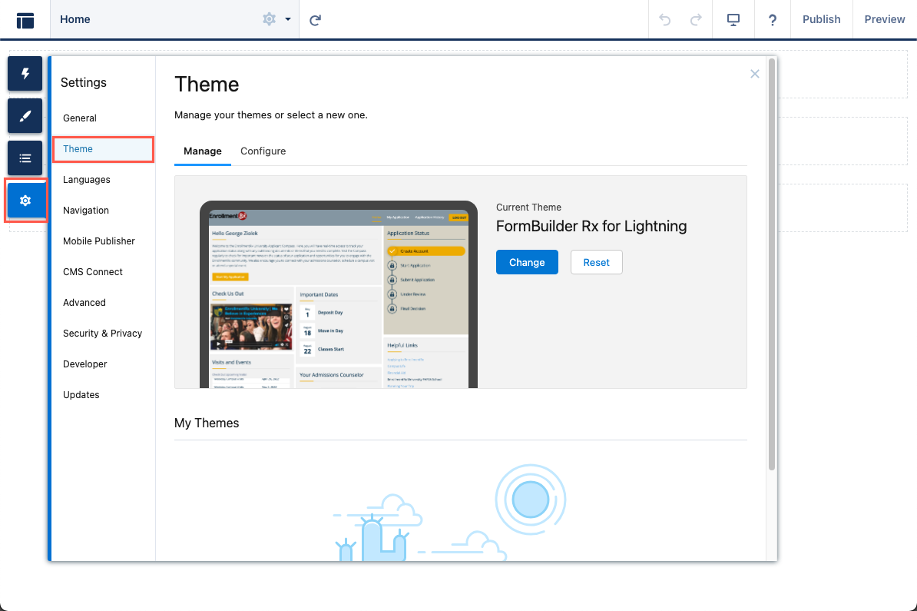Switch to the Configure tab
The height and width of the screenshot is (611, 917).
tap(263, 151)
